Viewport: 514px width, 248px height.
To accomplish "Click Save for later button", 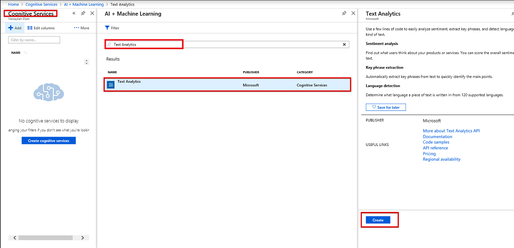I will click(386, 107).
